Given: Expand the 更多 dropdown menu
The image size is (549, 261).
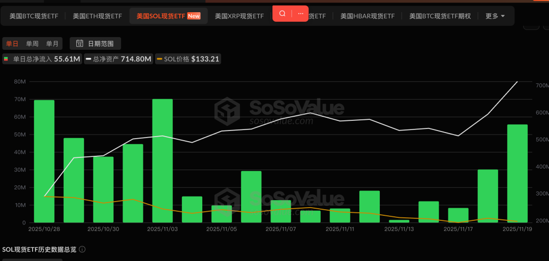Looking at the screenshot, I should 495,16.
